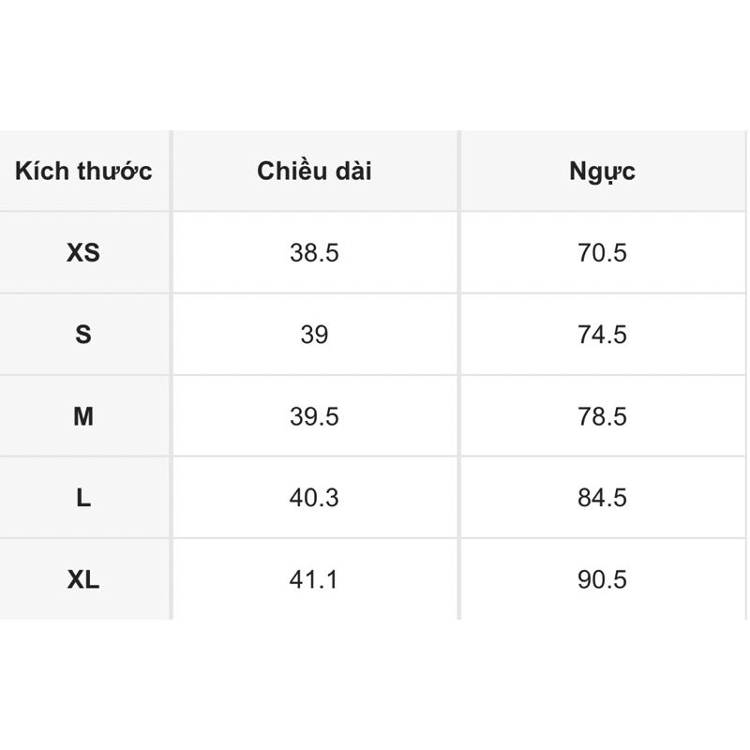Screen dimensions: 750x750
Task: Select the 70.5 chest value for XS
Action: (x=602, y=253)
